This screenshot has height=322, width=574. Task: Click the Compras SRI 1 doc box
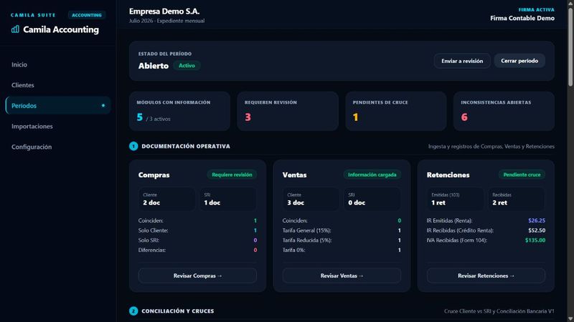tap(227, 199)
